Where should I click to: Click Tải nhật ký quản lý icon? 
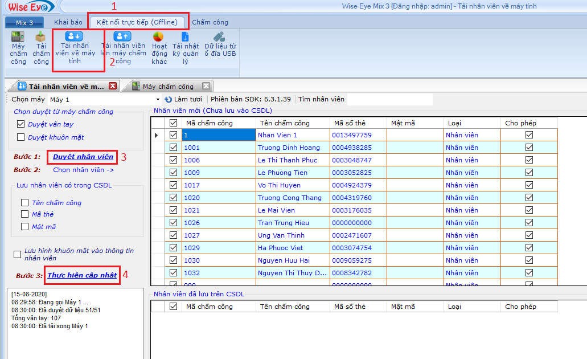tap(185, 37)
